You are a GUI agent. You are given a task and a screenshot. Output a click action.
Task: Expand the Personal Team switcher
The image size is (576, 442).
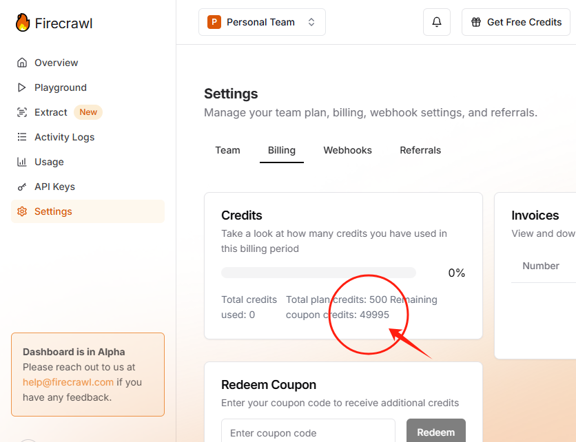click(x=262, y=22)
